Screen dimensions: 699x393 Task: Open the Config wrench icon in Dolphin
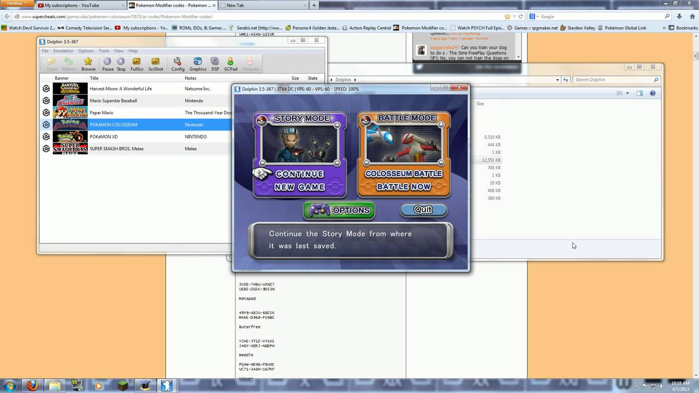coord(177,62)
